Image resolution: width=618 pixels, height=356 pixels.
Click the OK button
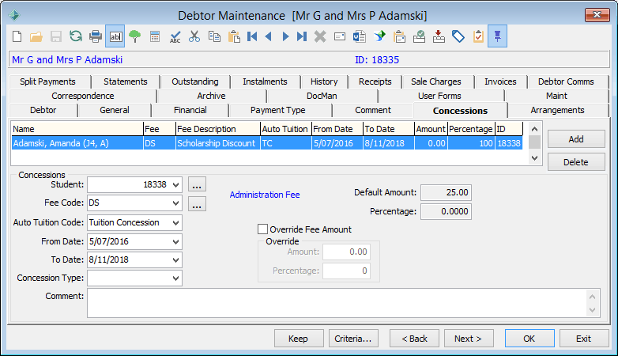529,339
